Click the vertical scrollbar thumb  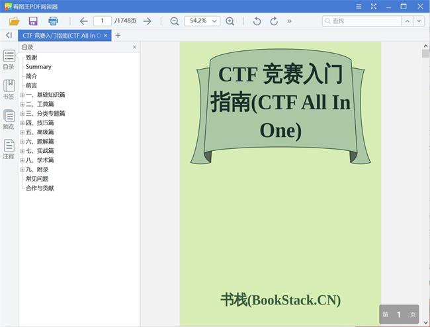pyautogui.click(x=425, y=54)
